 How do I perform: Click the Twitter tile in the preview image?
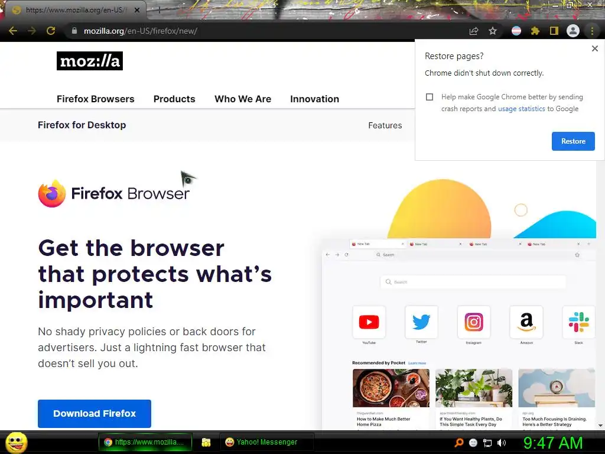coord(421,322)
